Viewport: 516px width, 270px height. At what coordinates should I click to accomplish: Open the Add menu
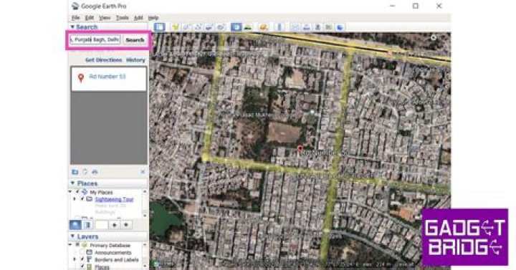pyautogui.click(x=138, y=18)
